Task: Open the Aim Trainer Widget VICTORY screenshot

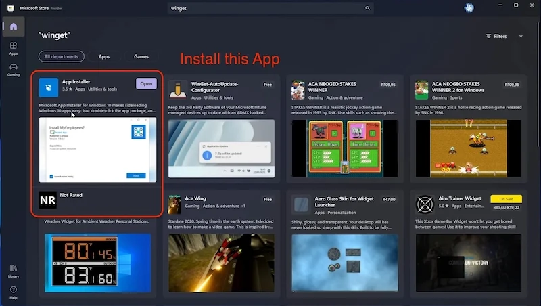Action: 469,263
